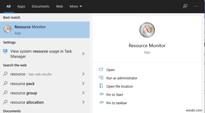This screenshot has height=113, width=205.
Task: Switch to the Apps tab
Action: point(21,6)
